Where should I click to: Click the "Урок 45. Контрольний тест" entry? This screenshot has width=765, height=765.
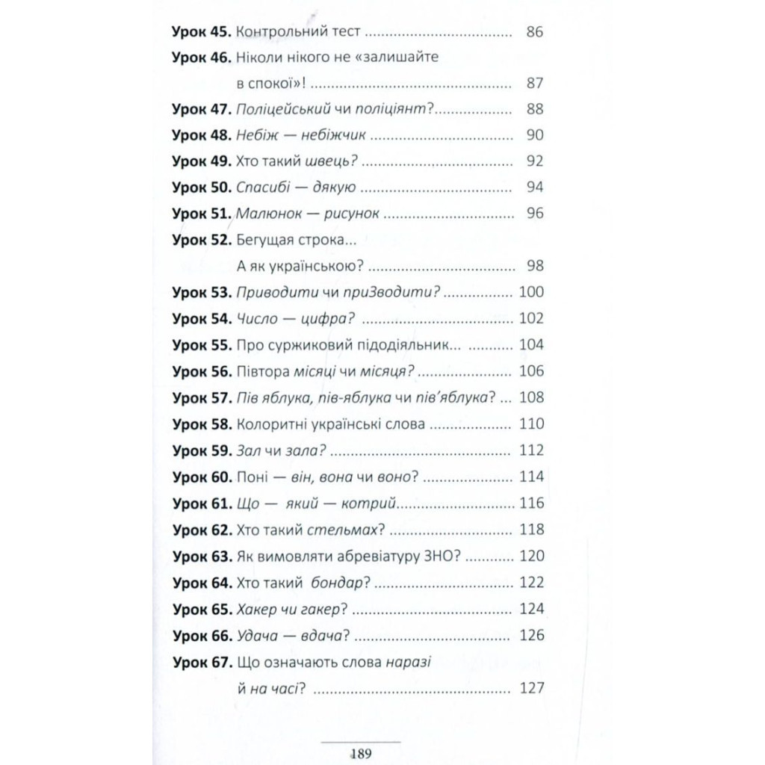coord(297,31)
